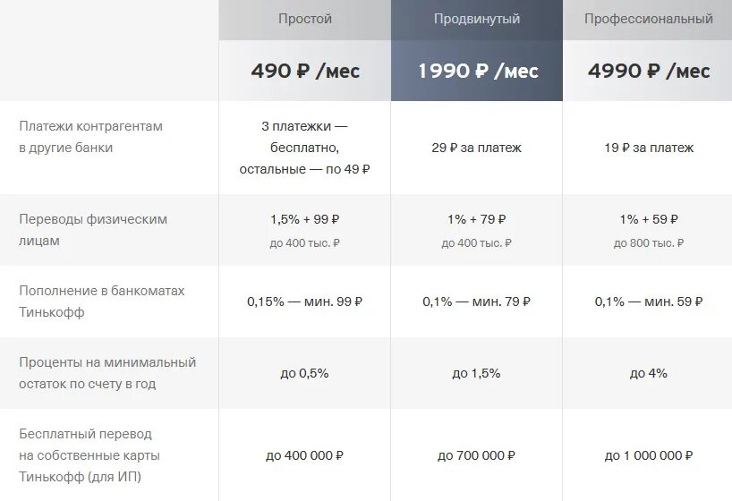
Task: Click the 19 ₽ за платеж cell
Action: [x=649, y=148]
